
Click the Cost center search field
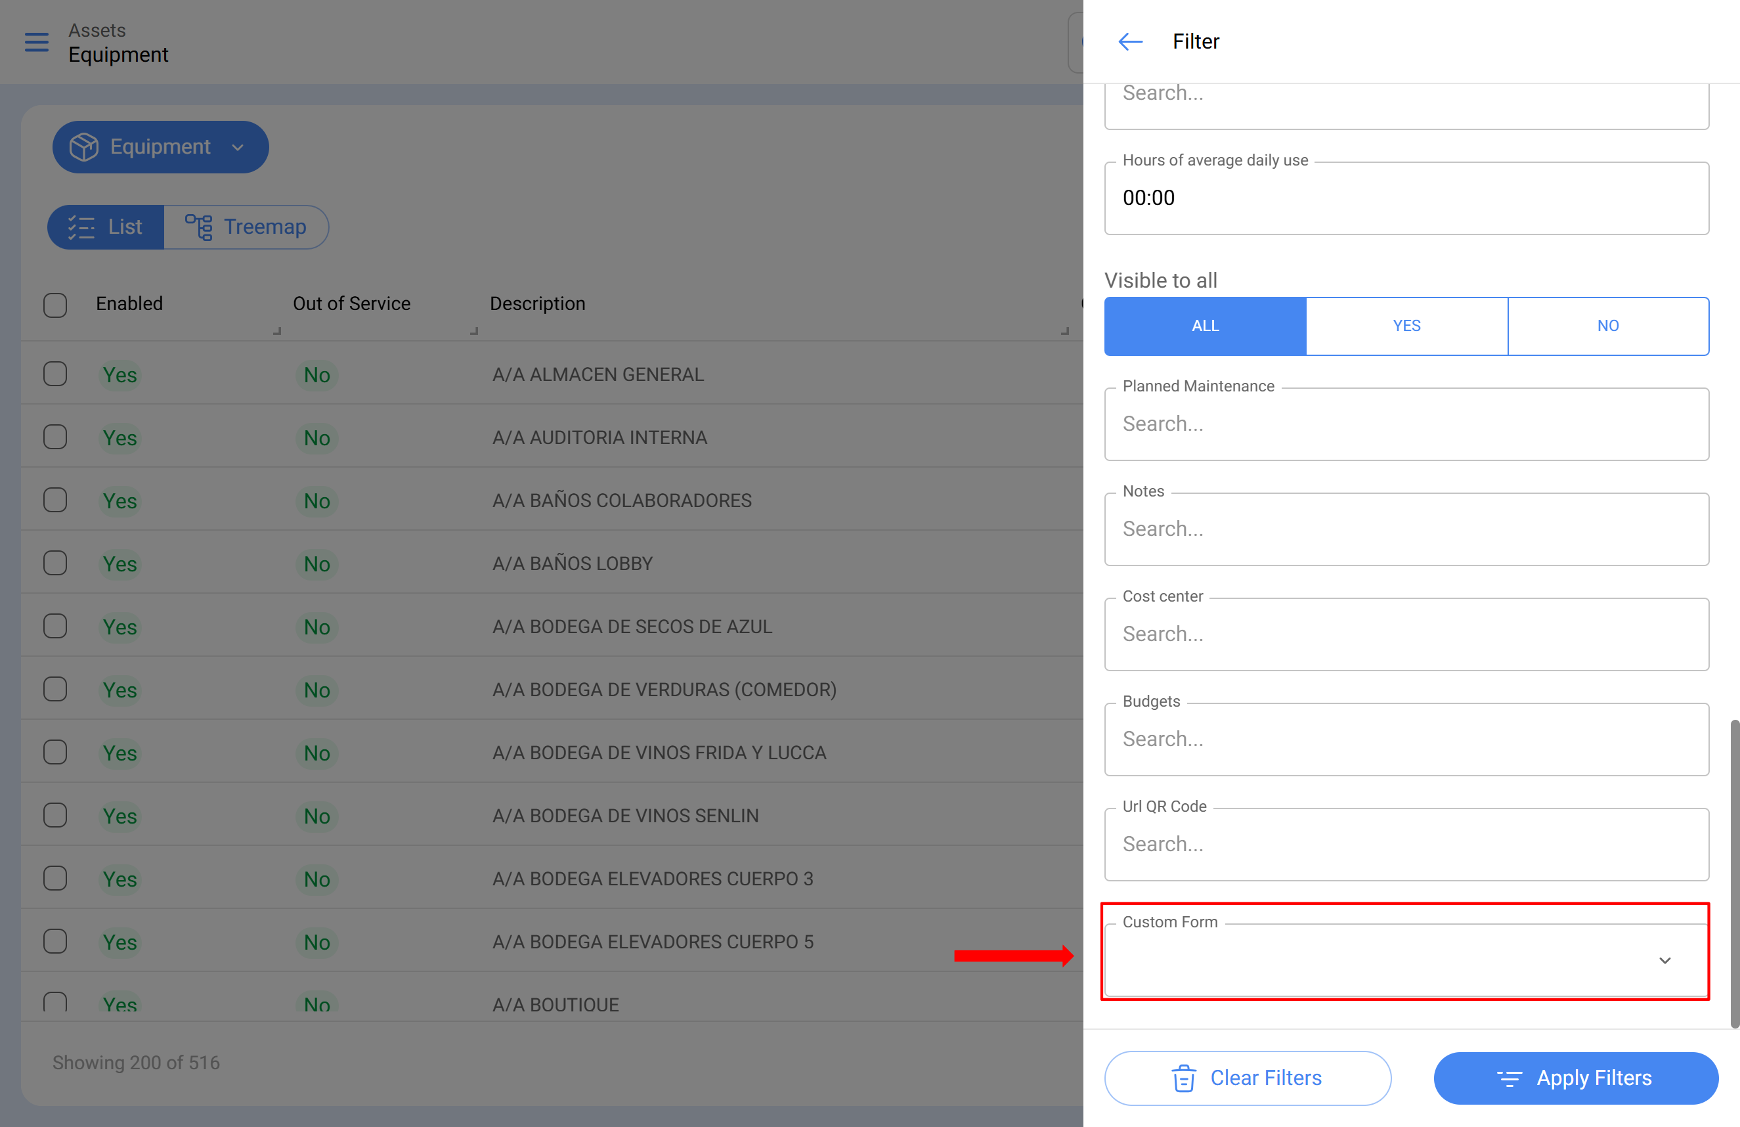pos(1405,634)
